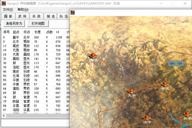Open the 文件 menu
192x128 pixels.
click(8, 10)
